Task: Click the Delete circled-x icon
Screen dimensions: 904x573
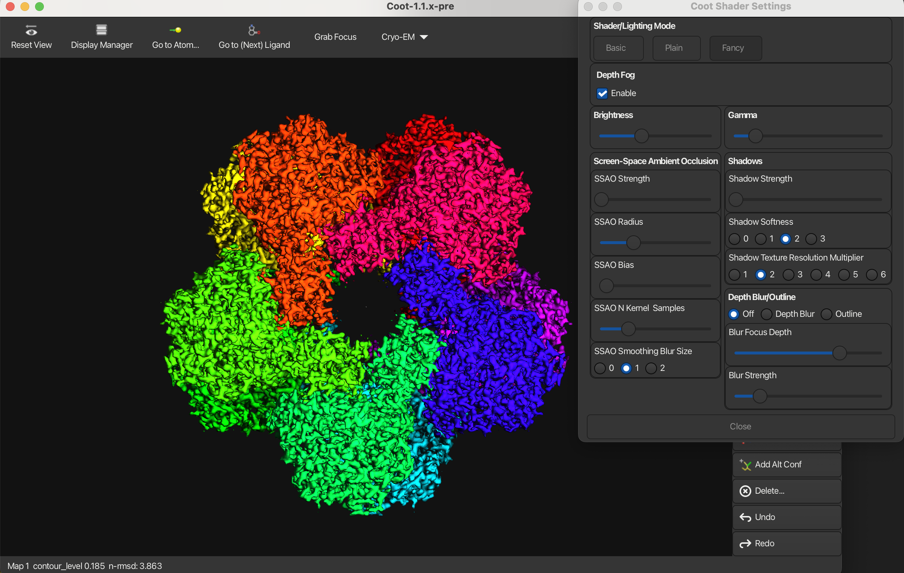Action: [x=745, y=491]
